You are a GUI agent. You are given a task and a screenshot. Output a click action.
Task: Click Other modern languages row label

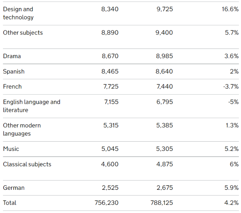(x=22, y=130)
